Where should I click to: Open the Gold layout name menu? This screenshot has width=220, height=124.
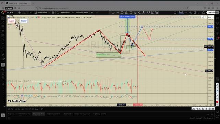click(181, 13)
